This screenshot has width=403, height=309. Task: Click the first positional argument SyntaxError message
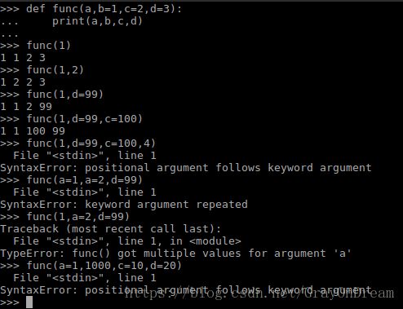[186, 168]
